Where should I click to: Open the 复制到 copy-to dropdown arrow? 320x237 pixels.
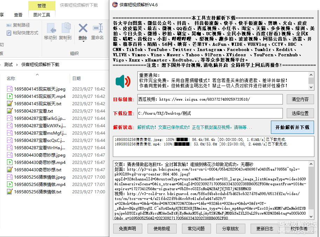tap(66, 41)
